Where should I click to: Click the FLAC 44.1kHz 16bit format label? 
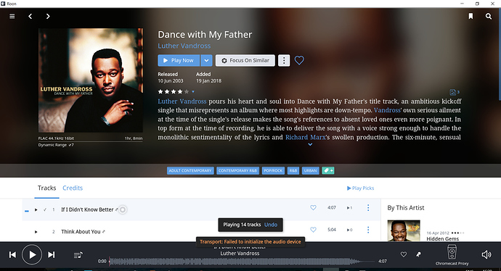point(56,138)
